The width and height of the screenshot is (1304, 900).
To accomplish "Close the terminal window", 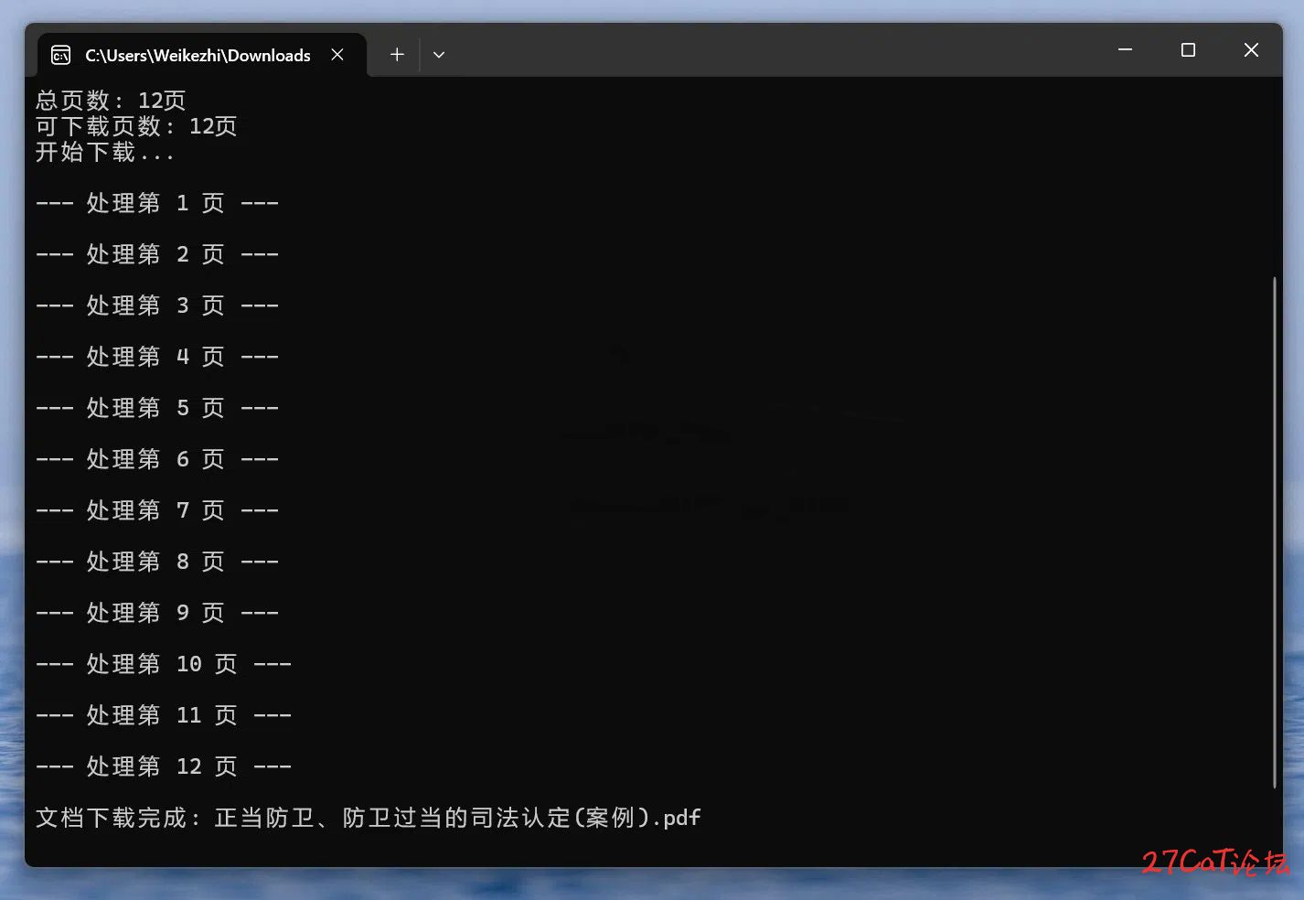I will (x=1251, y=49).
